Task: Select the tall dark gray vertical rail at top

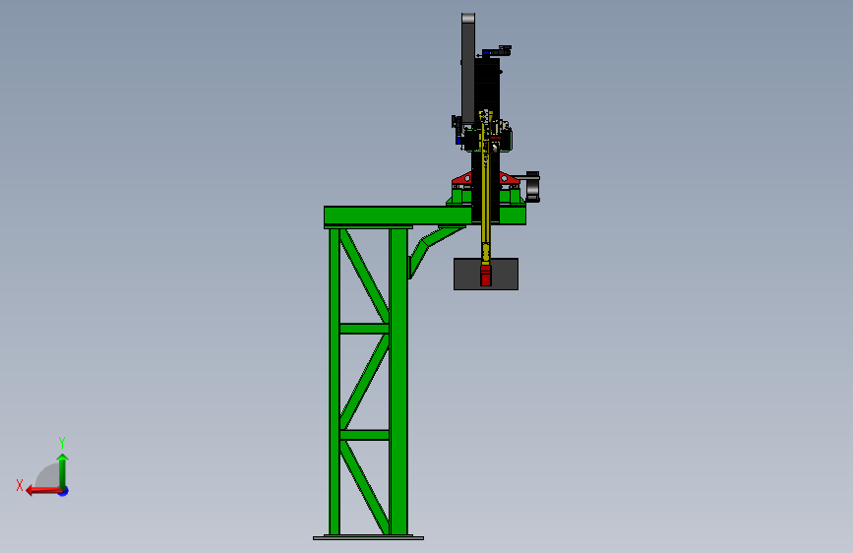Action: point(468,68)
